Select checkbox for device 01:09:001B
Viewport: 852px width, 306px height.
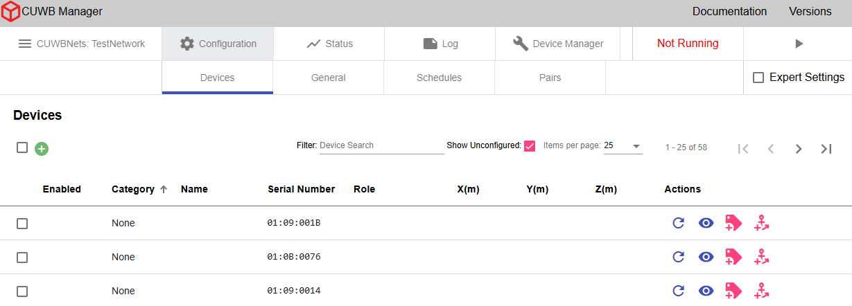[x=22, y=223]
